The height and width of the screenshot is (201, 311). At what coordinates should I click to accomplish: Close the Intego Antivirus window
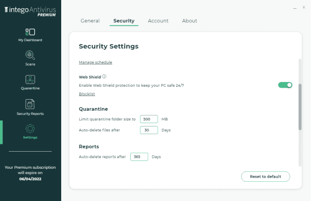pyautogui.click(x=304, y=7)
